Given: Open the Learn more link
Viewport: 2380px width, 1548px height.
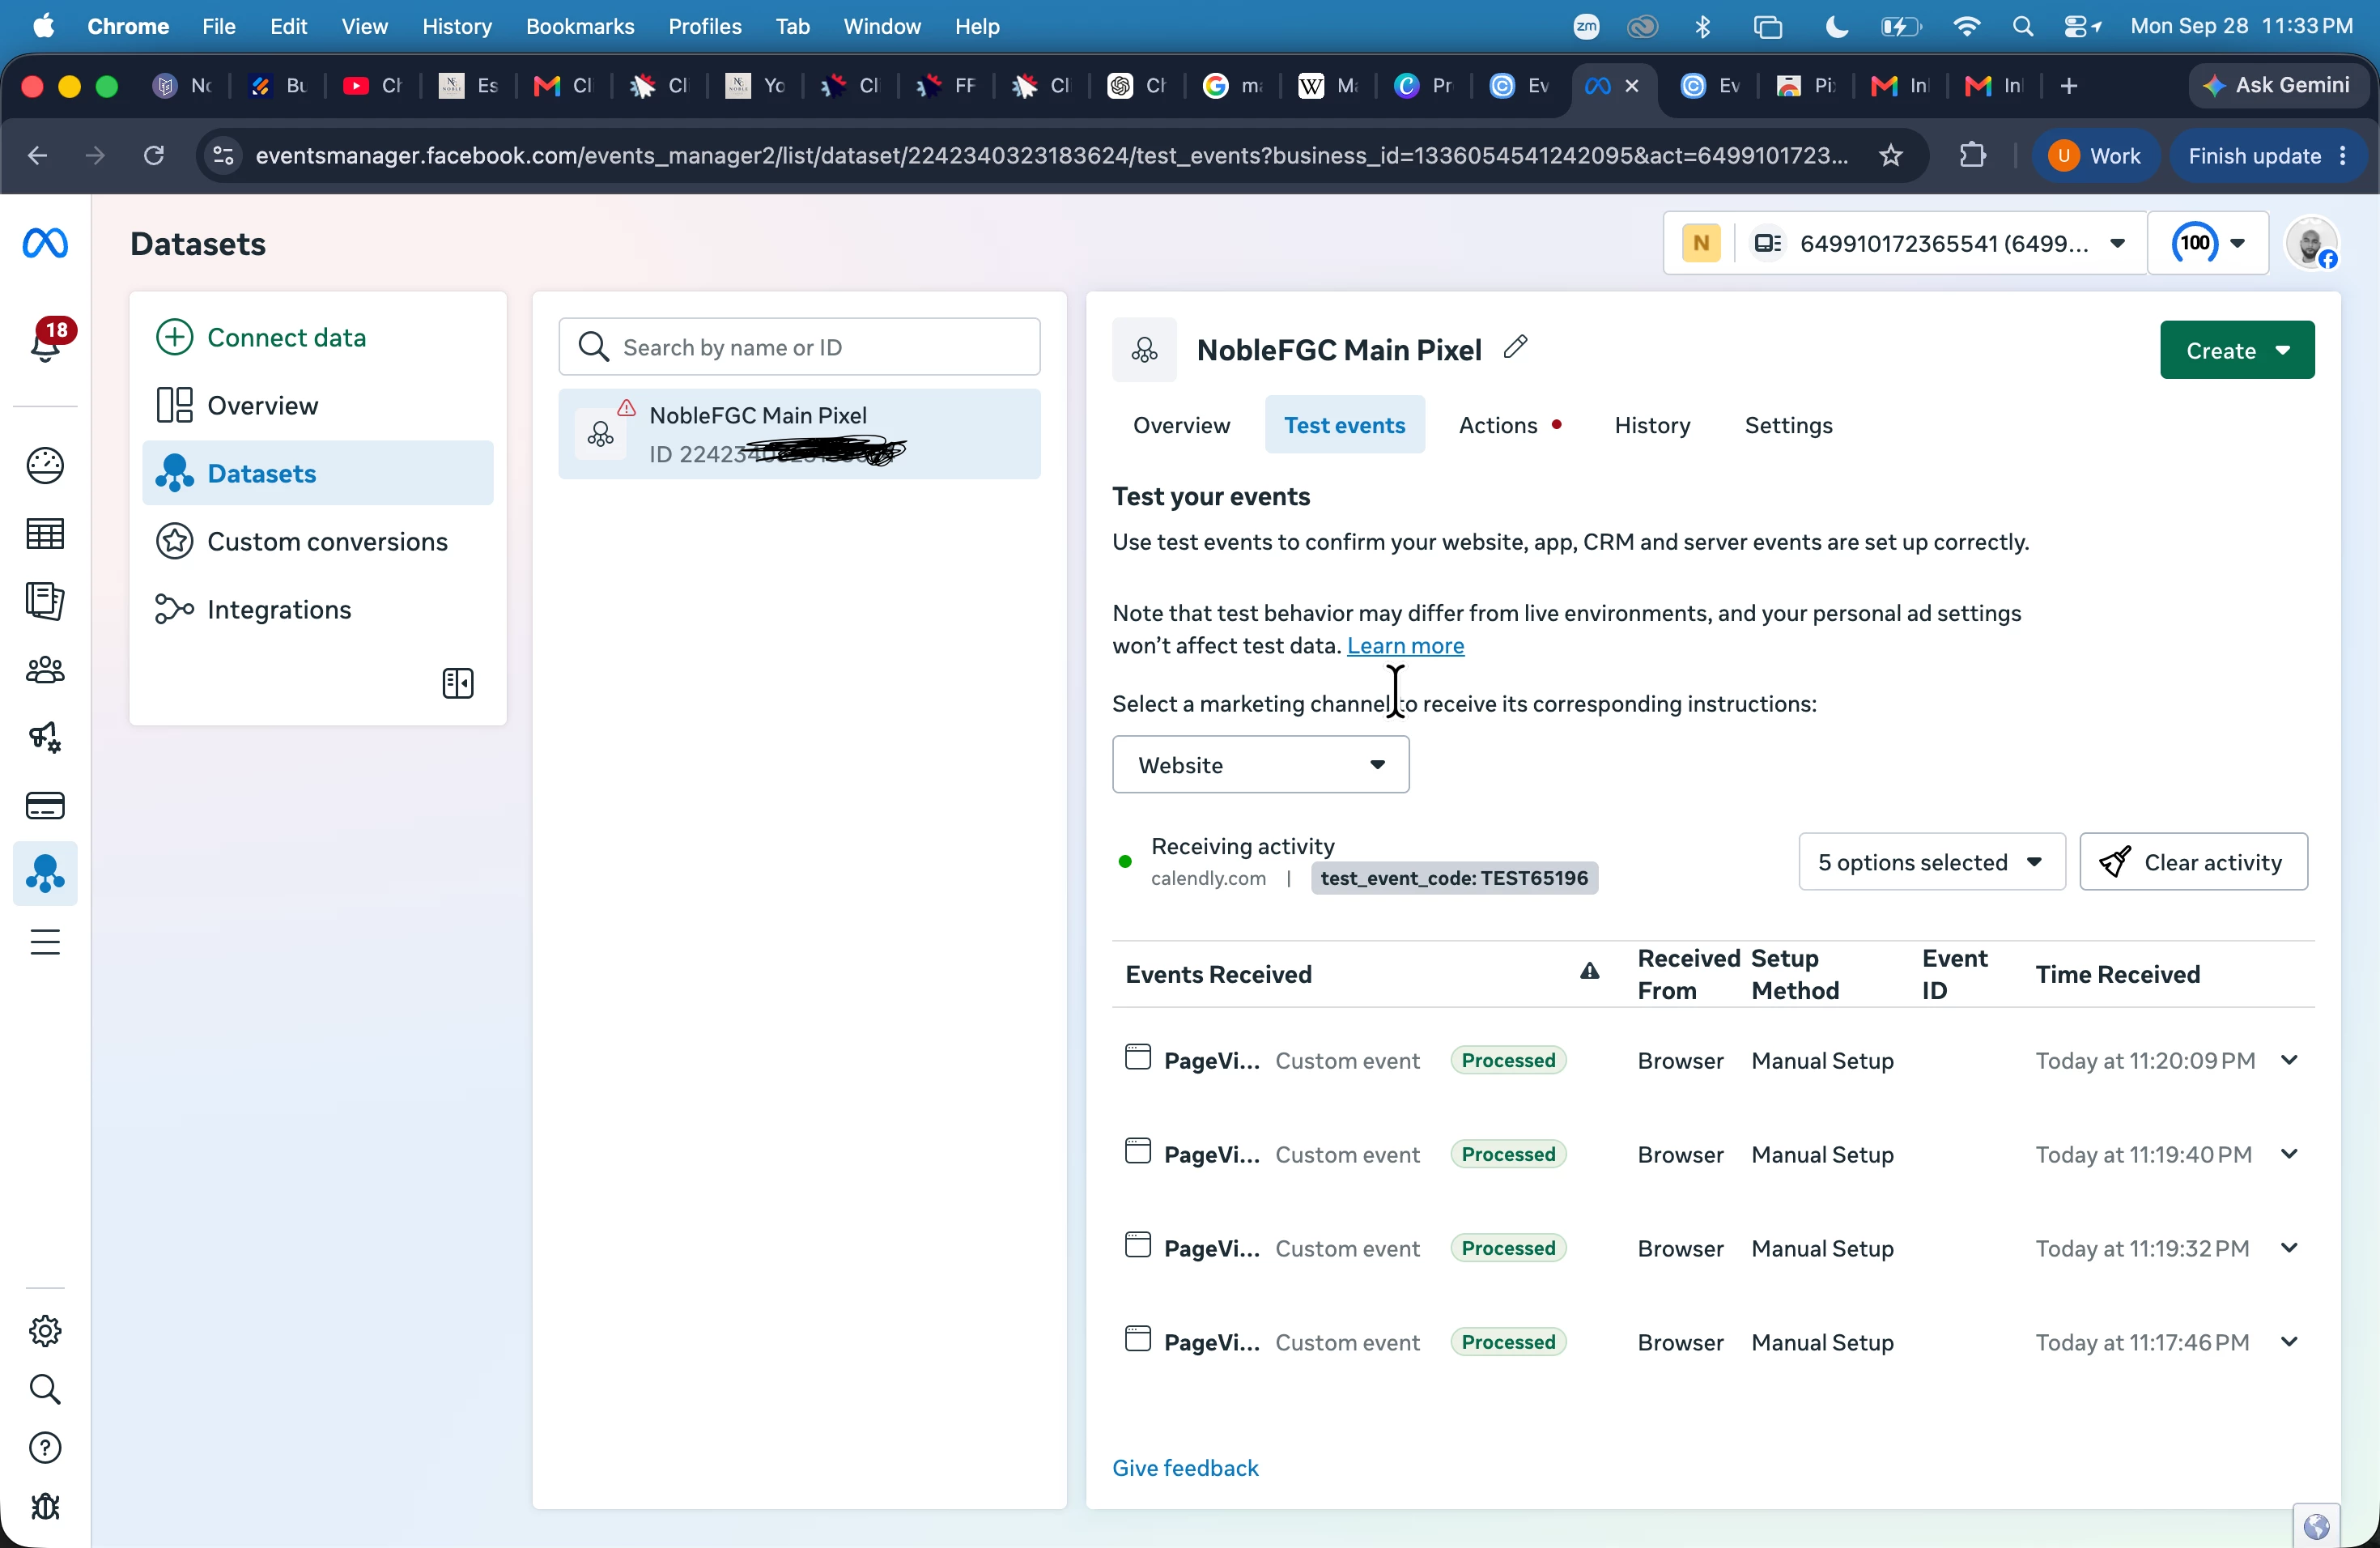Looking at the screenshot, I should pyautogui.click(x=1405, y=646).
